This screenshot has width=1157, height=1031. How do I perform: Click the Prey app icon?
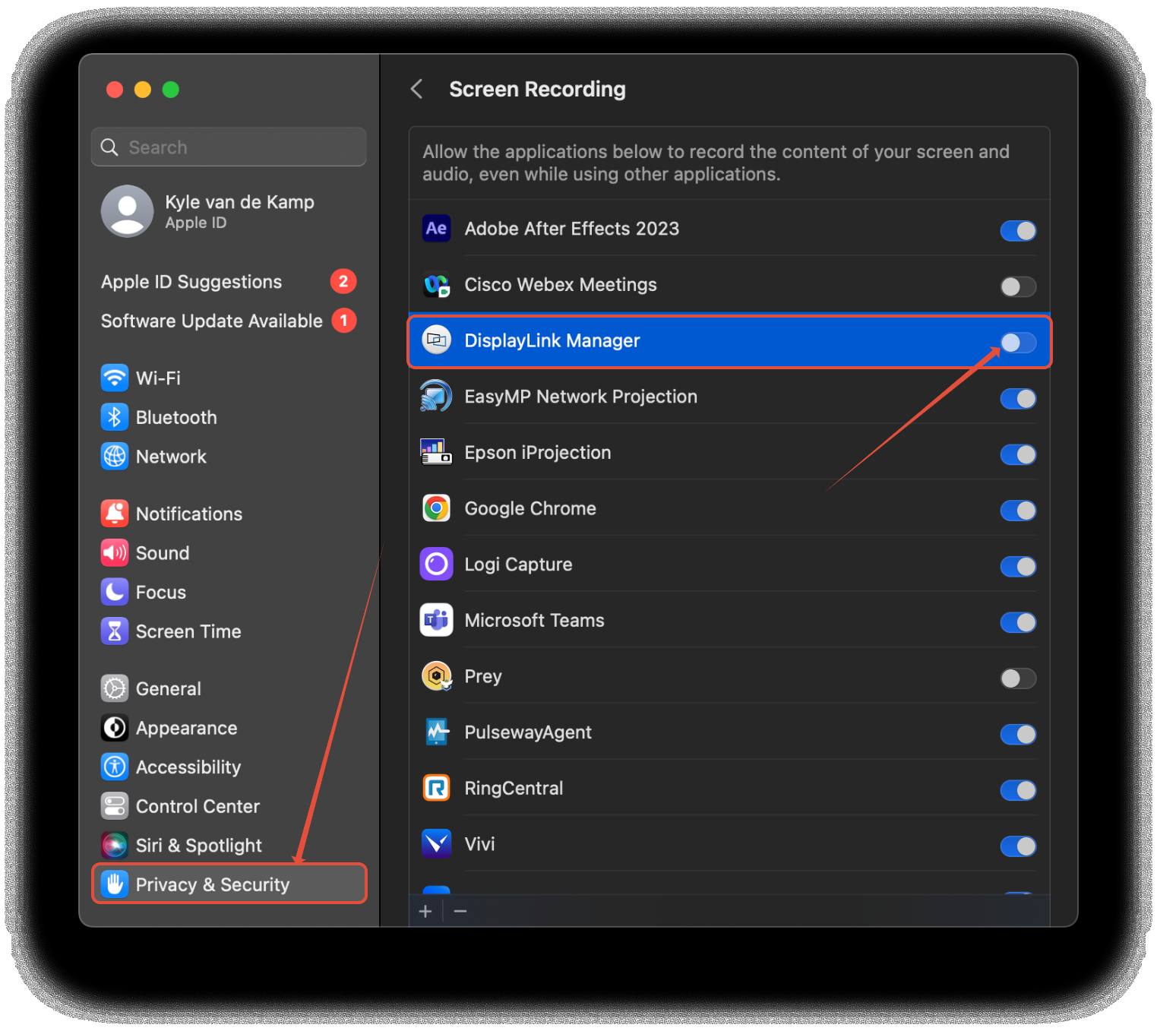436,676
